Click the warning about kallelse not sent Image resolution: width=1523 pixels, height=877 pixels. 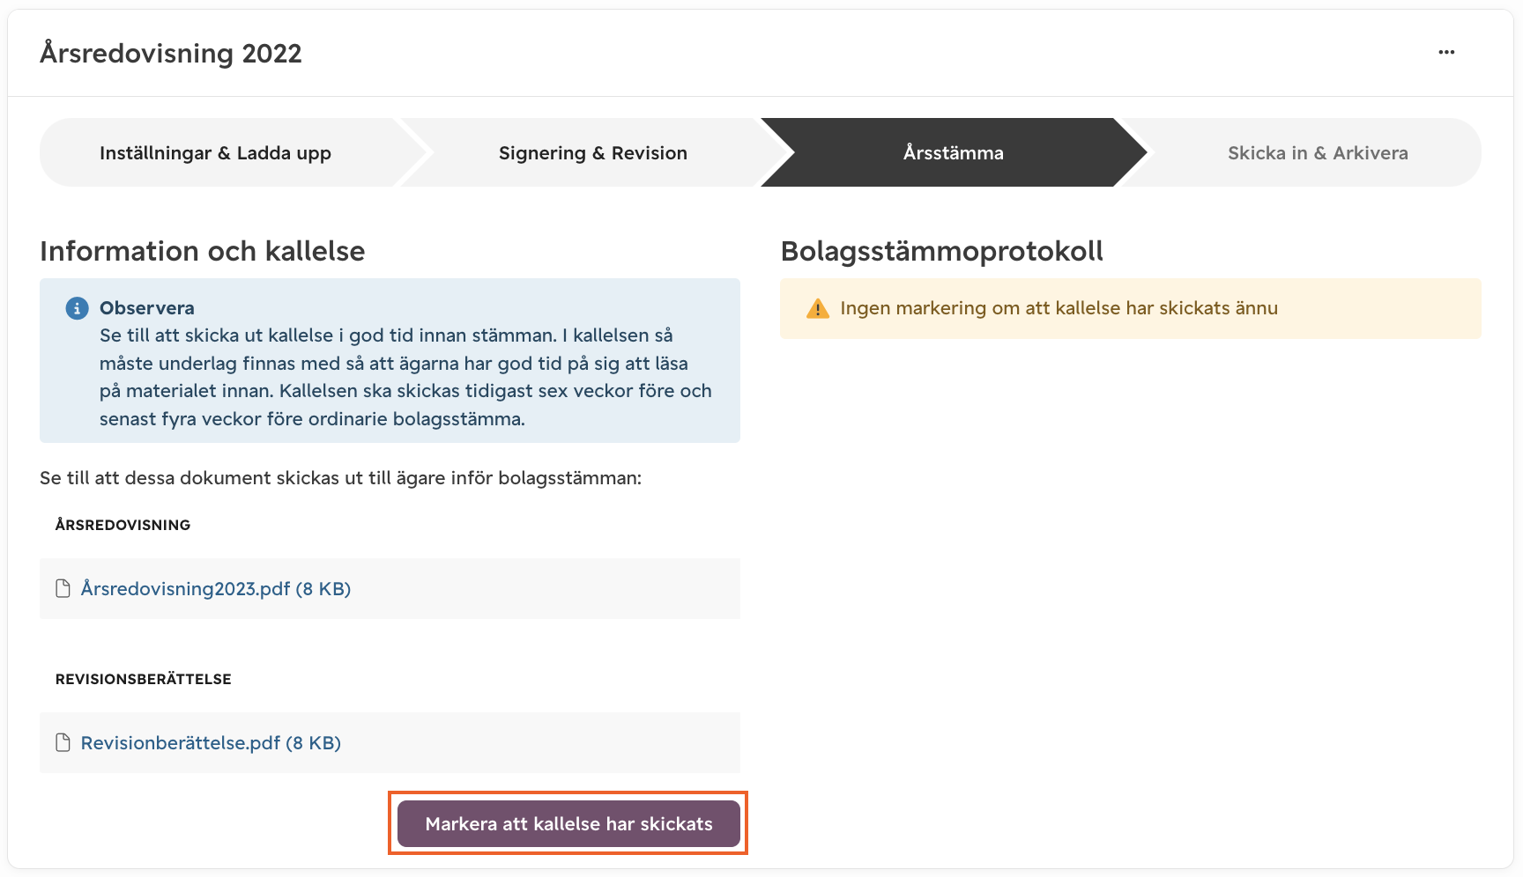click(x=1059, y=308)
